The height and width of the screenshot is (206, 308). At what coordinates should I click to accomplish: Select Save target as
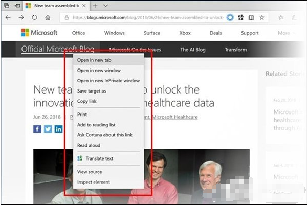[108, 91]
